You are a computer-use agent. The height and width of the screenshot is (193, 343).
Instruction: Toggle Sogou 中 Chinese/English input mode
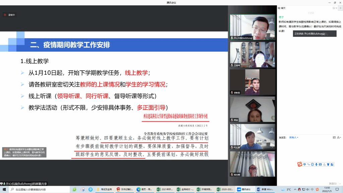(x=304, y=164)
